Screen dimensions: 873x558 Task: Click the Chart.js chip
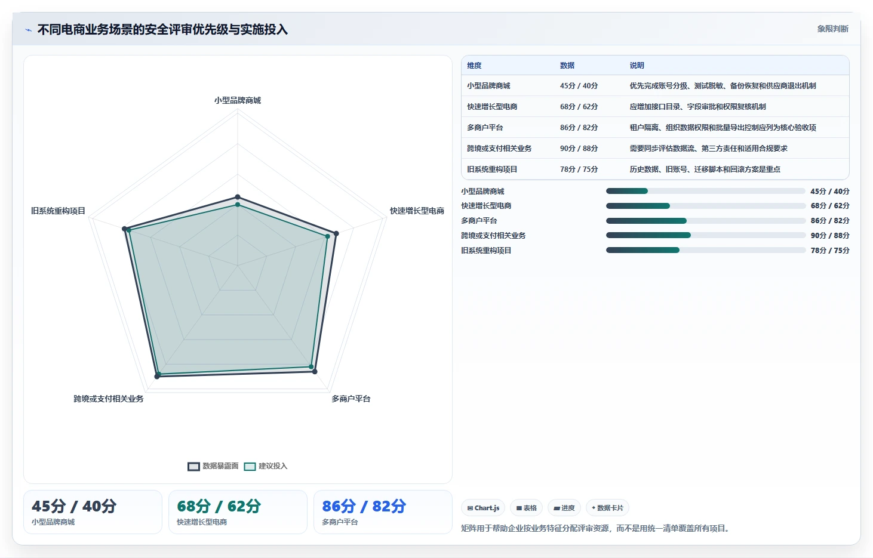pyautogui.click(x=483, y=508)
